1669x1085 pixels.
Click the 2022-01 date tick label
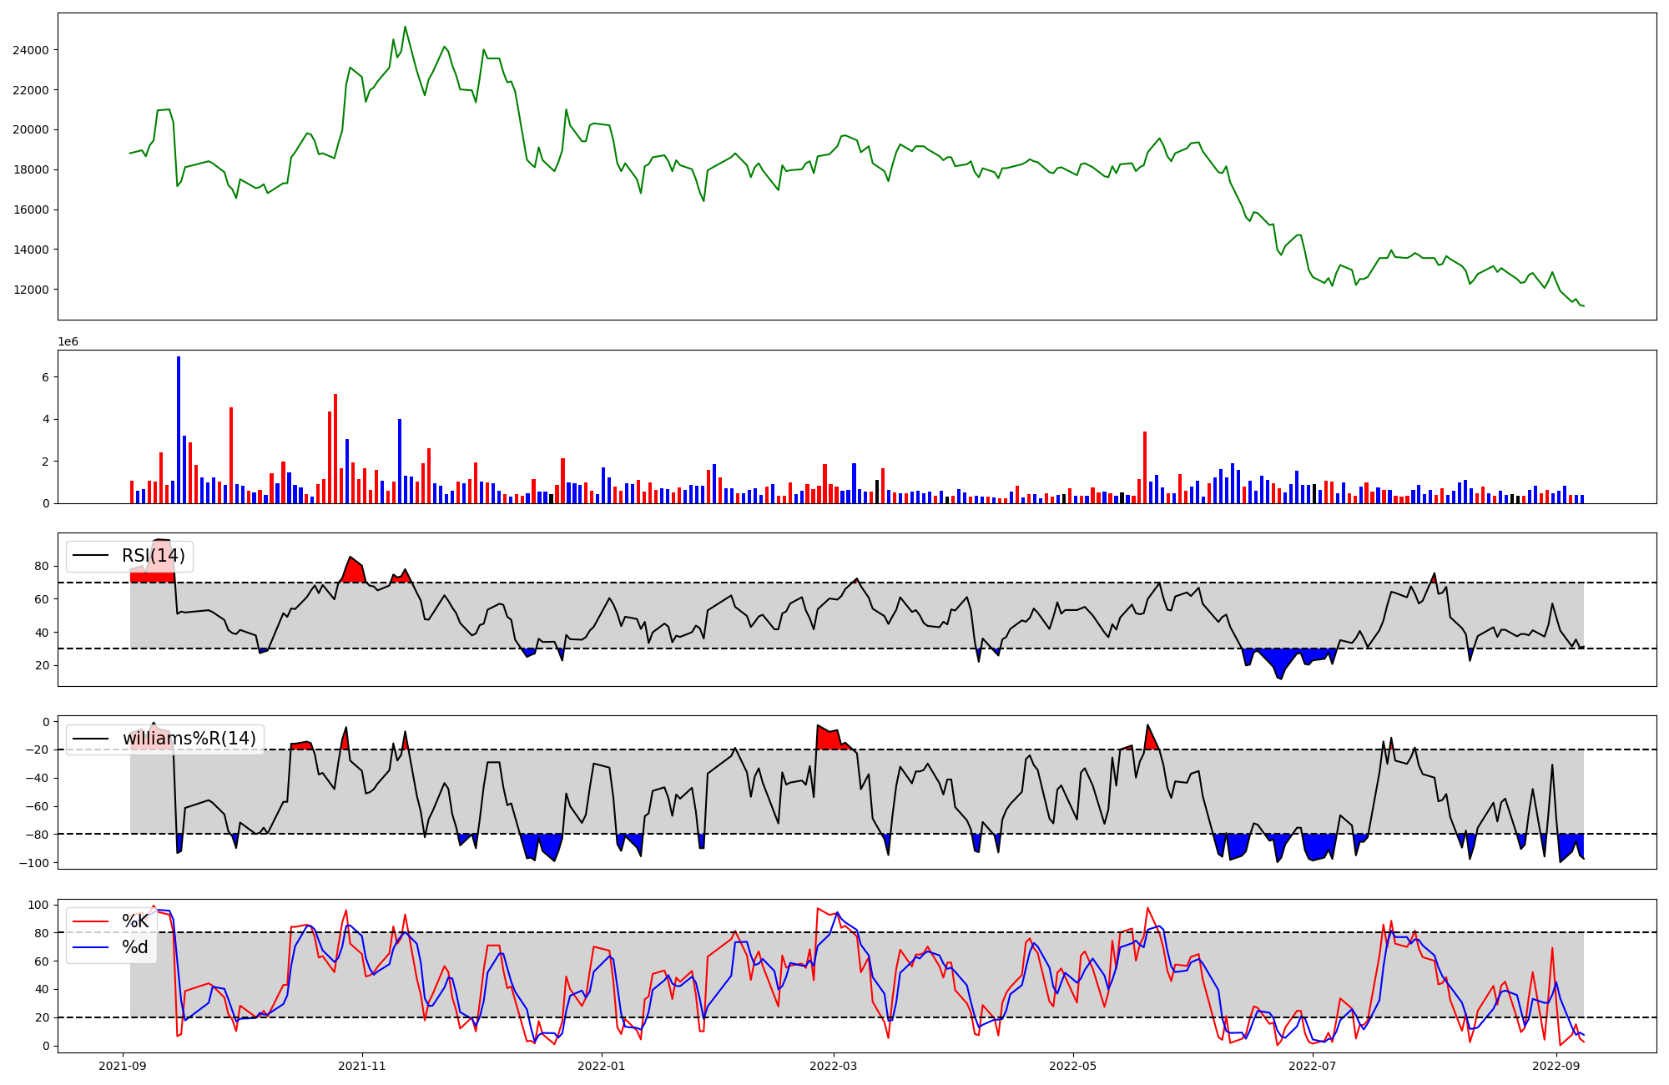(602, 1066)
